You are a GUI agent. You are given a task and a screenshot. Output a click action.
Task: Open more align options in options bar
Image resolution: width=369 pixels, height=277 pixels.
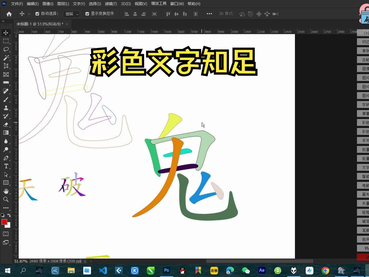[x=209, y=14]
